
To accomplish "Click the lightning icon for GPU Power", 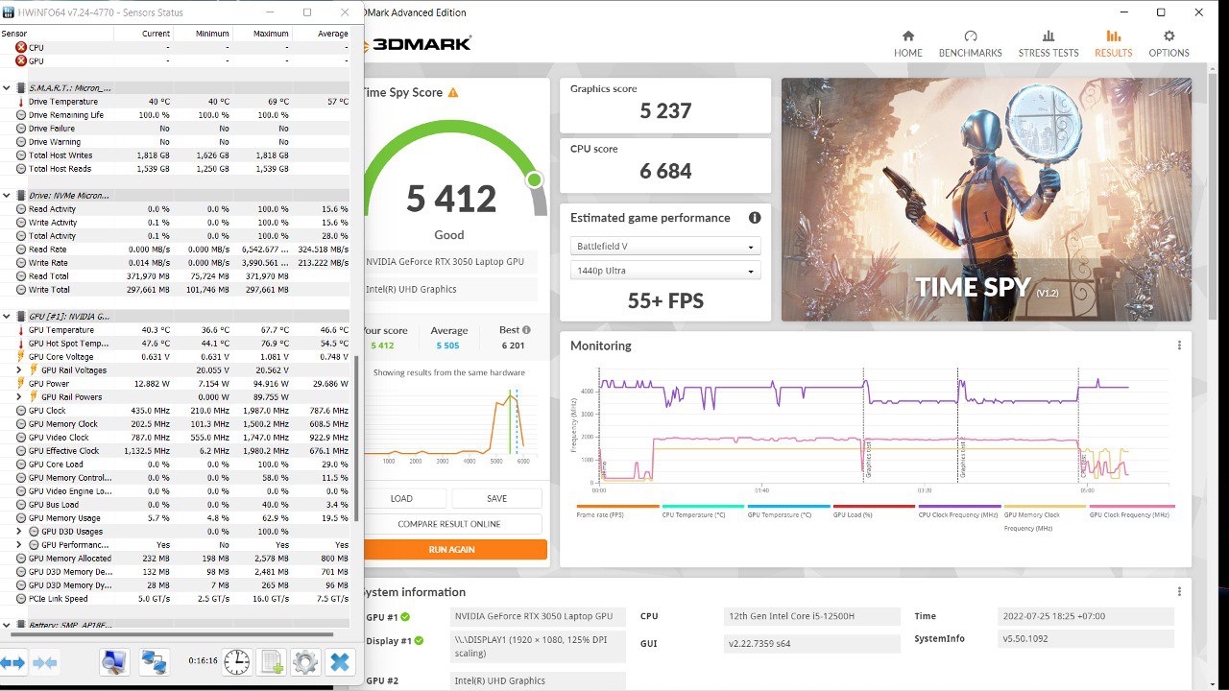I will tap(21, 383).
